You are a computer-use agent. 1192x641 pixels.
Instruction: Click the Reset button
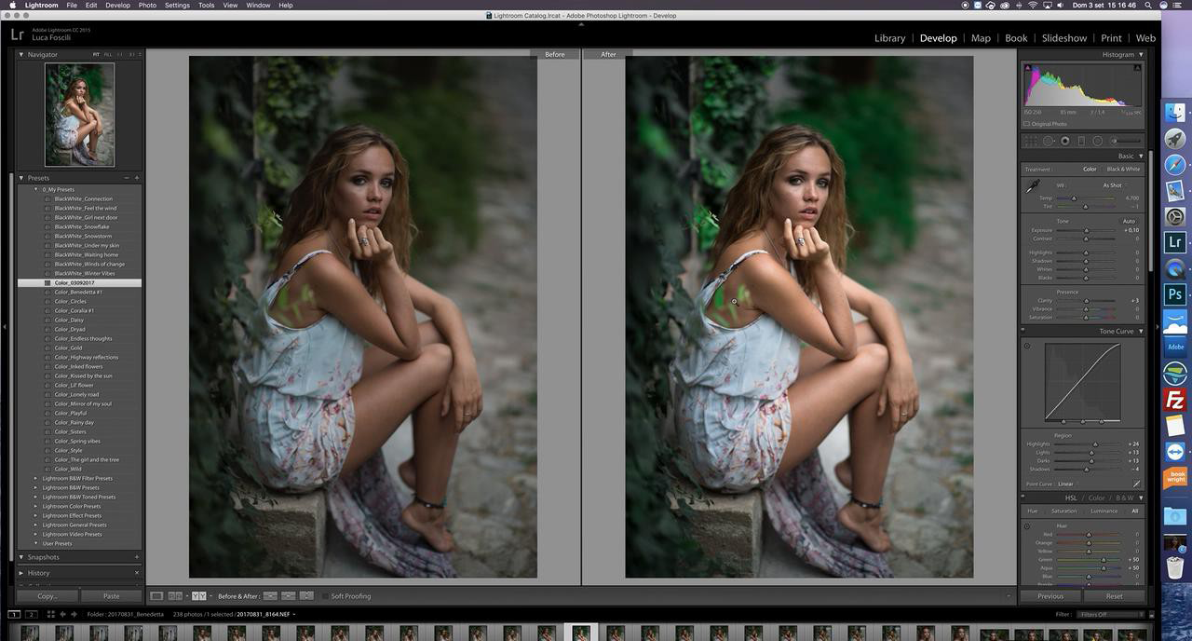point(1114,595)
